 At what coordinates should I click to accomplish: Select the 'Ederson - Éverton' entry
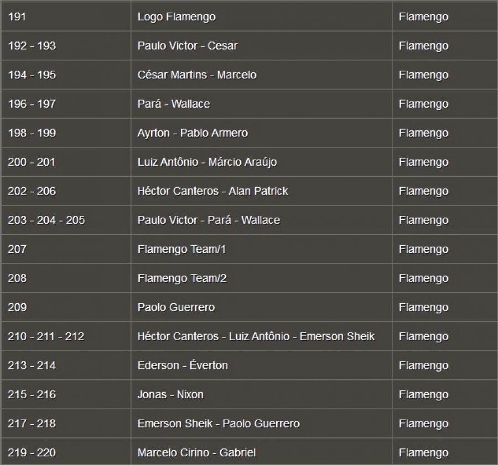click(183, 366)
